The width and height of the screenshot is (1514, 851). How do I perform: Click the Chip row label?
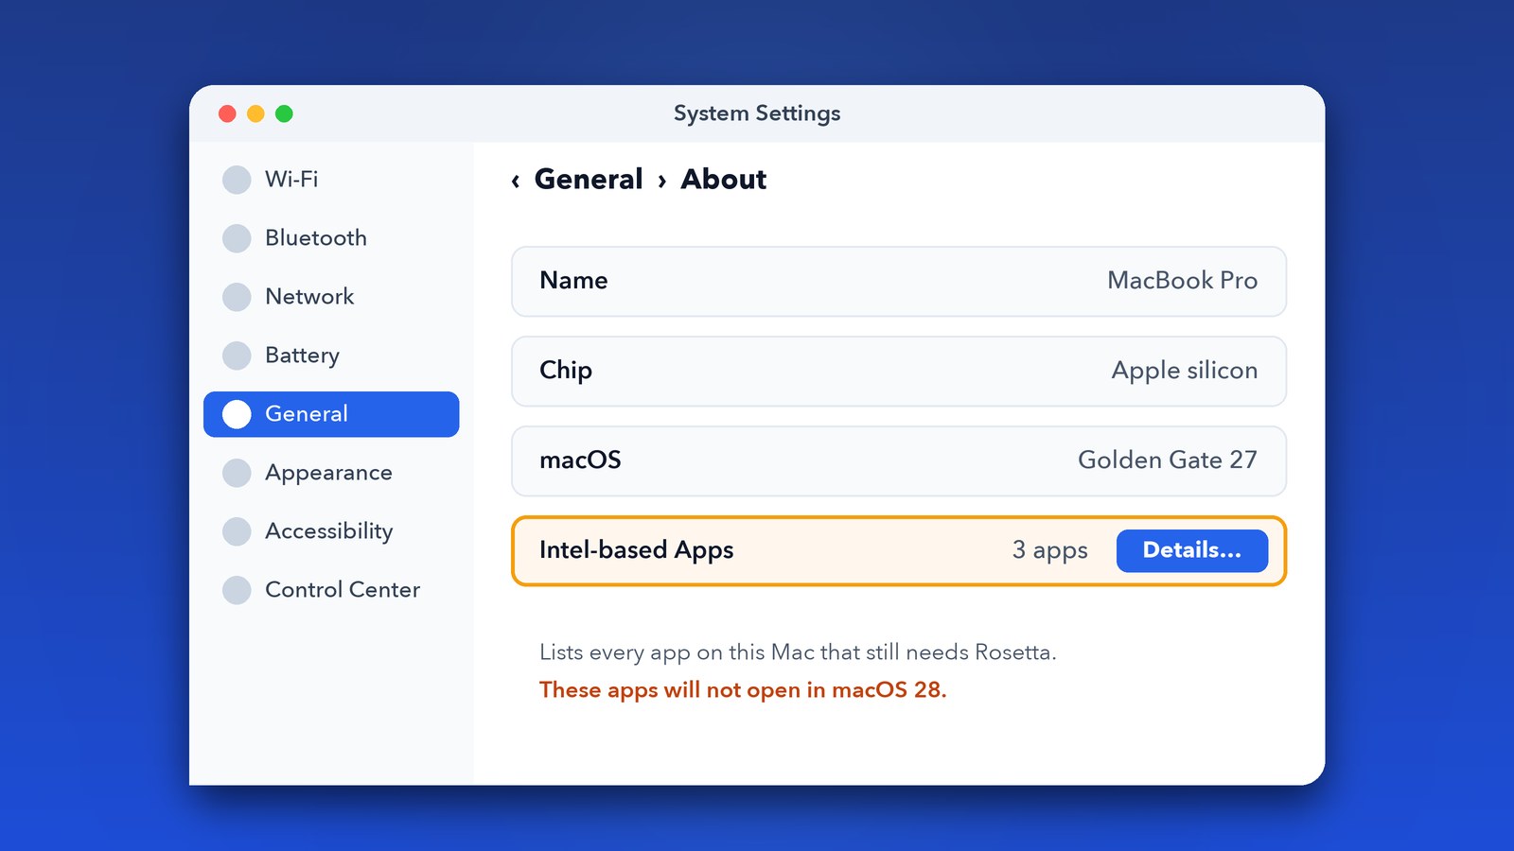[x=566, y=371]
